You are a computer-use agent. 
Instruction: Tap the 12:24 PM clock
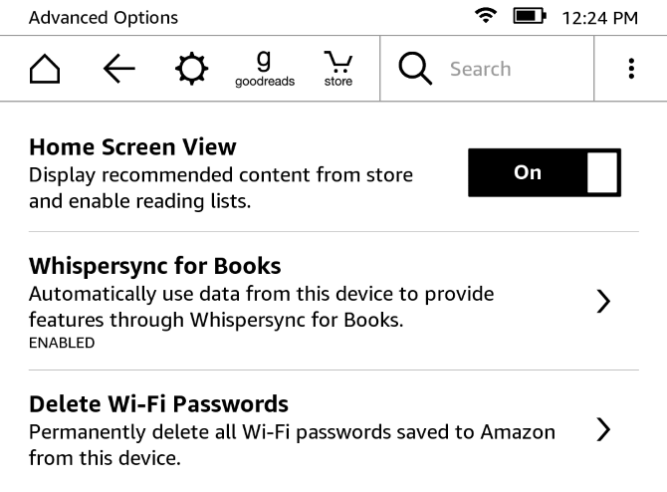coord(599,18)
